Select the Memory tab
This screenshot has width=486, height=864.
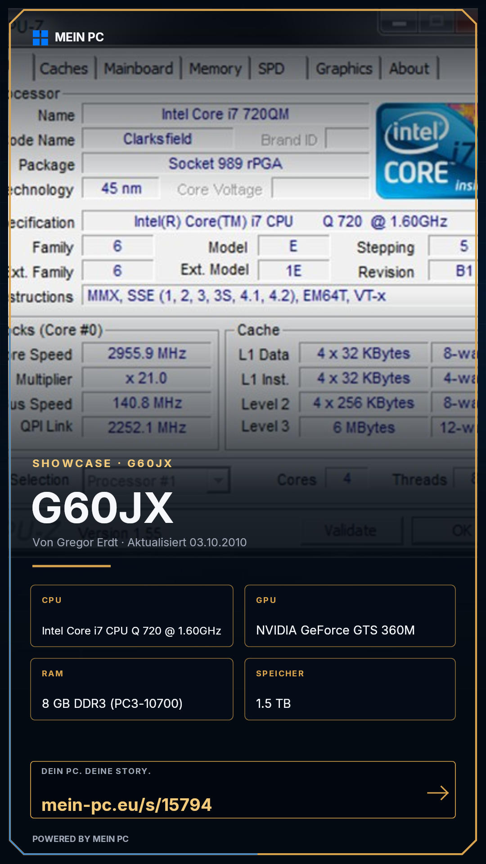[215, 68]
